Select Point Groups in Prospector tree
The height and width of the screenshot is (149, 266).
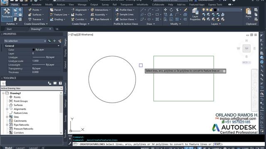(x=21, y=101)
